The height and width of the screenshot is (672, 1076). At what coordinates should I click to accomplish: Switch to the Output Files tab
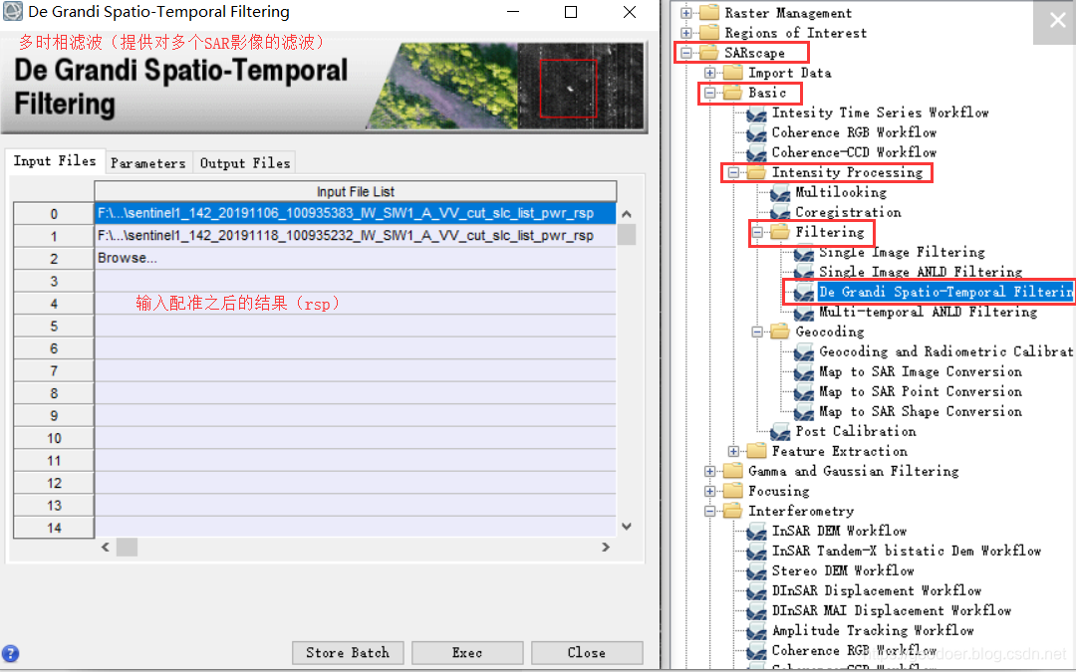point(245,163)
